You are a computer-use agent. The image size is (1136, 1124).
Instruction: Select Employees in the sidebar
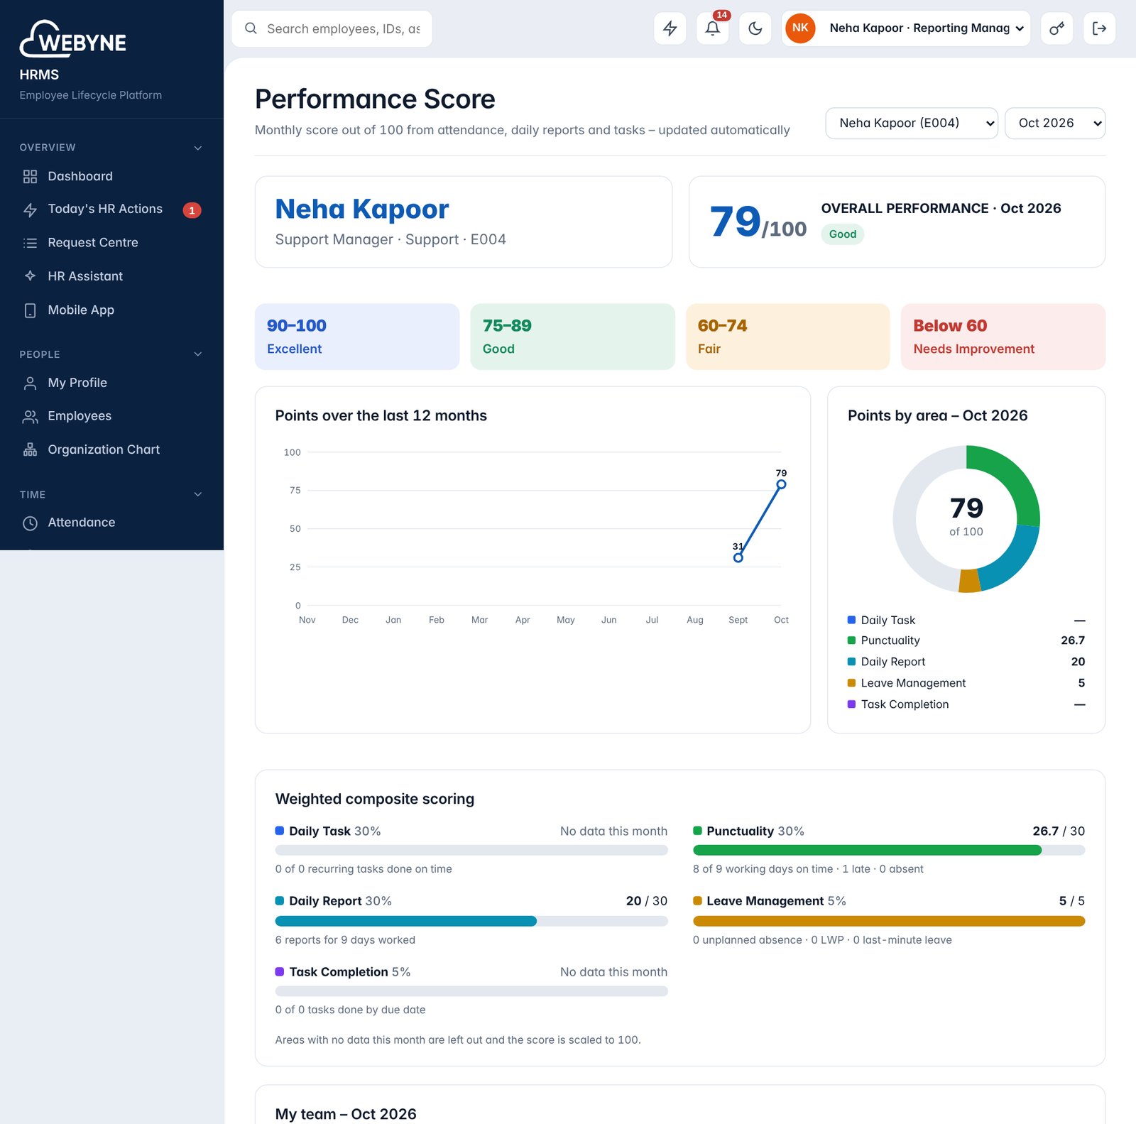pos(111,417)
